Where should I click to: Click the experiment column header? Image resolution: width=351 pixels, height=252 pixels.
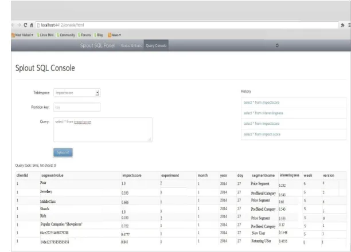coord(170,175)
